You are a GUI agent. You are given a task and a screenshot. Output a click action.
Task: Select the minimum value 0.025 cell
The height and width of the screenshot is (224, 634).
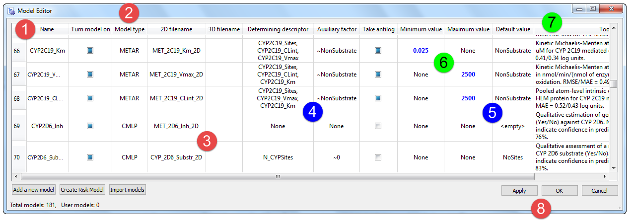point(421,50)
